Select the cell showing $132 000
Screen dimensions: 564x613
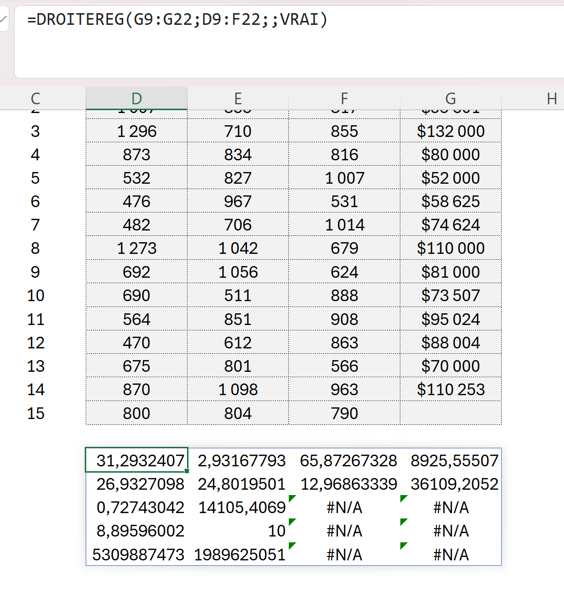point(451,131)
